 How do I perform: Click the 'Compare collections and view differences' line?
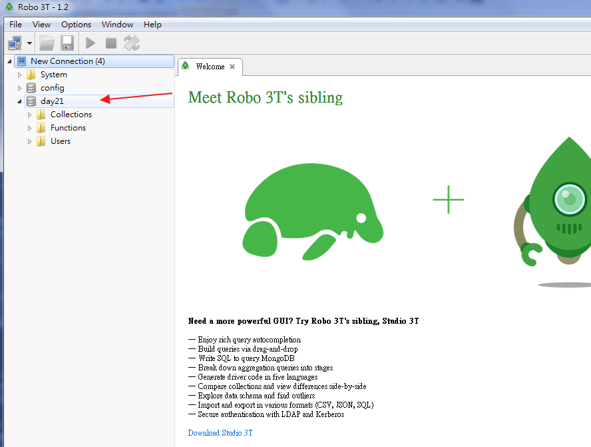click(277, 386)
